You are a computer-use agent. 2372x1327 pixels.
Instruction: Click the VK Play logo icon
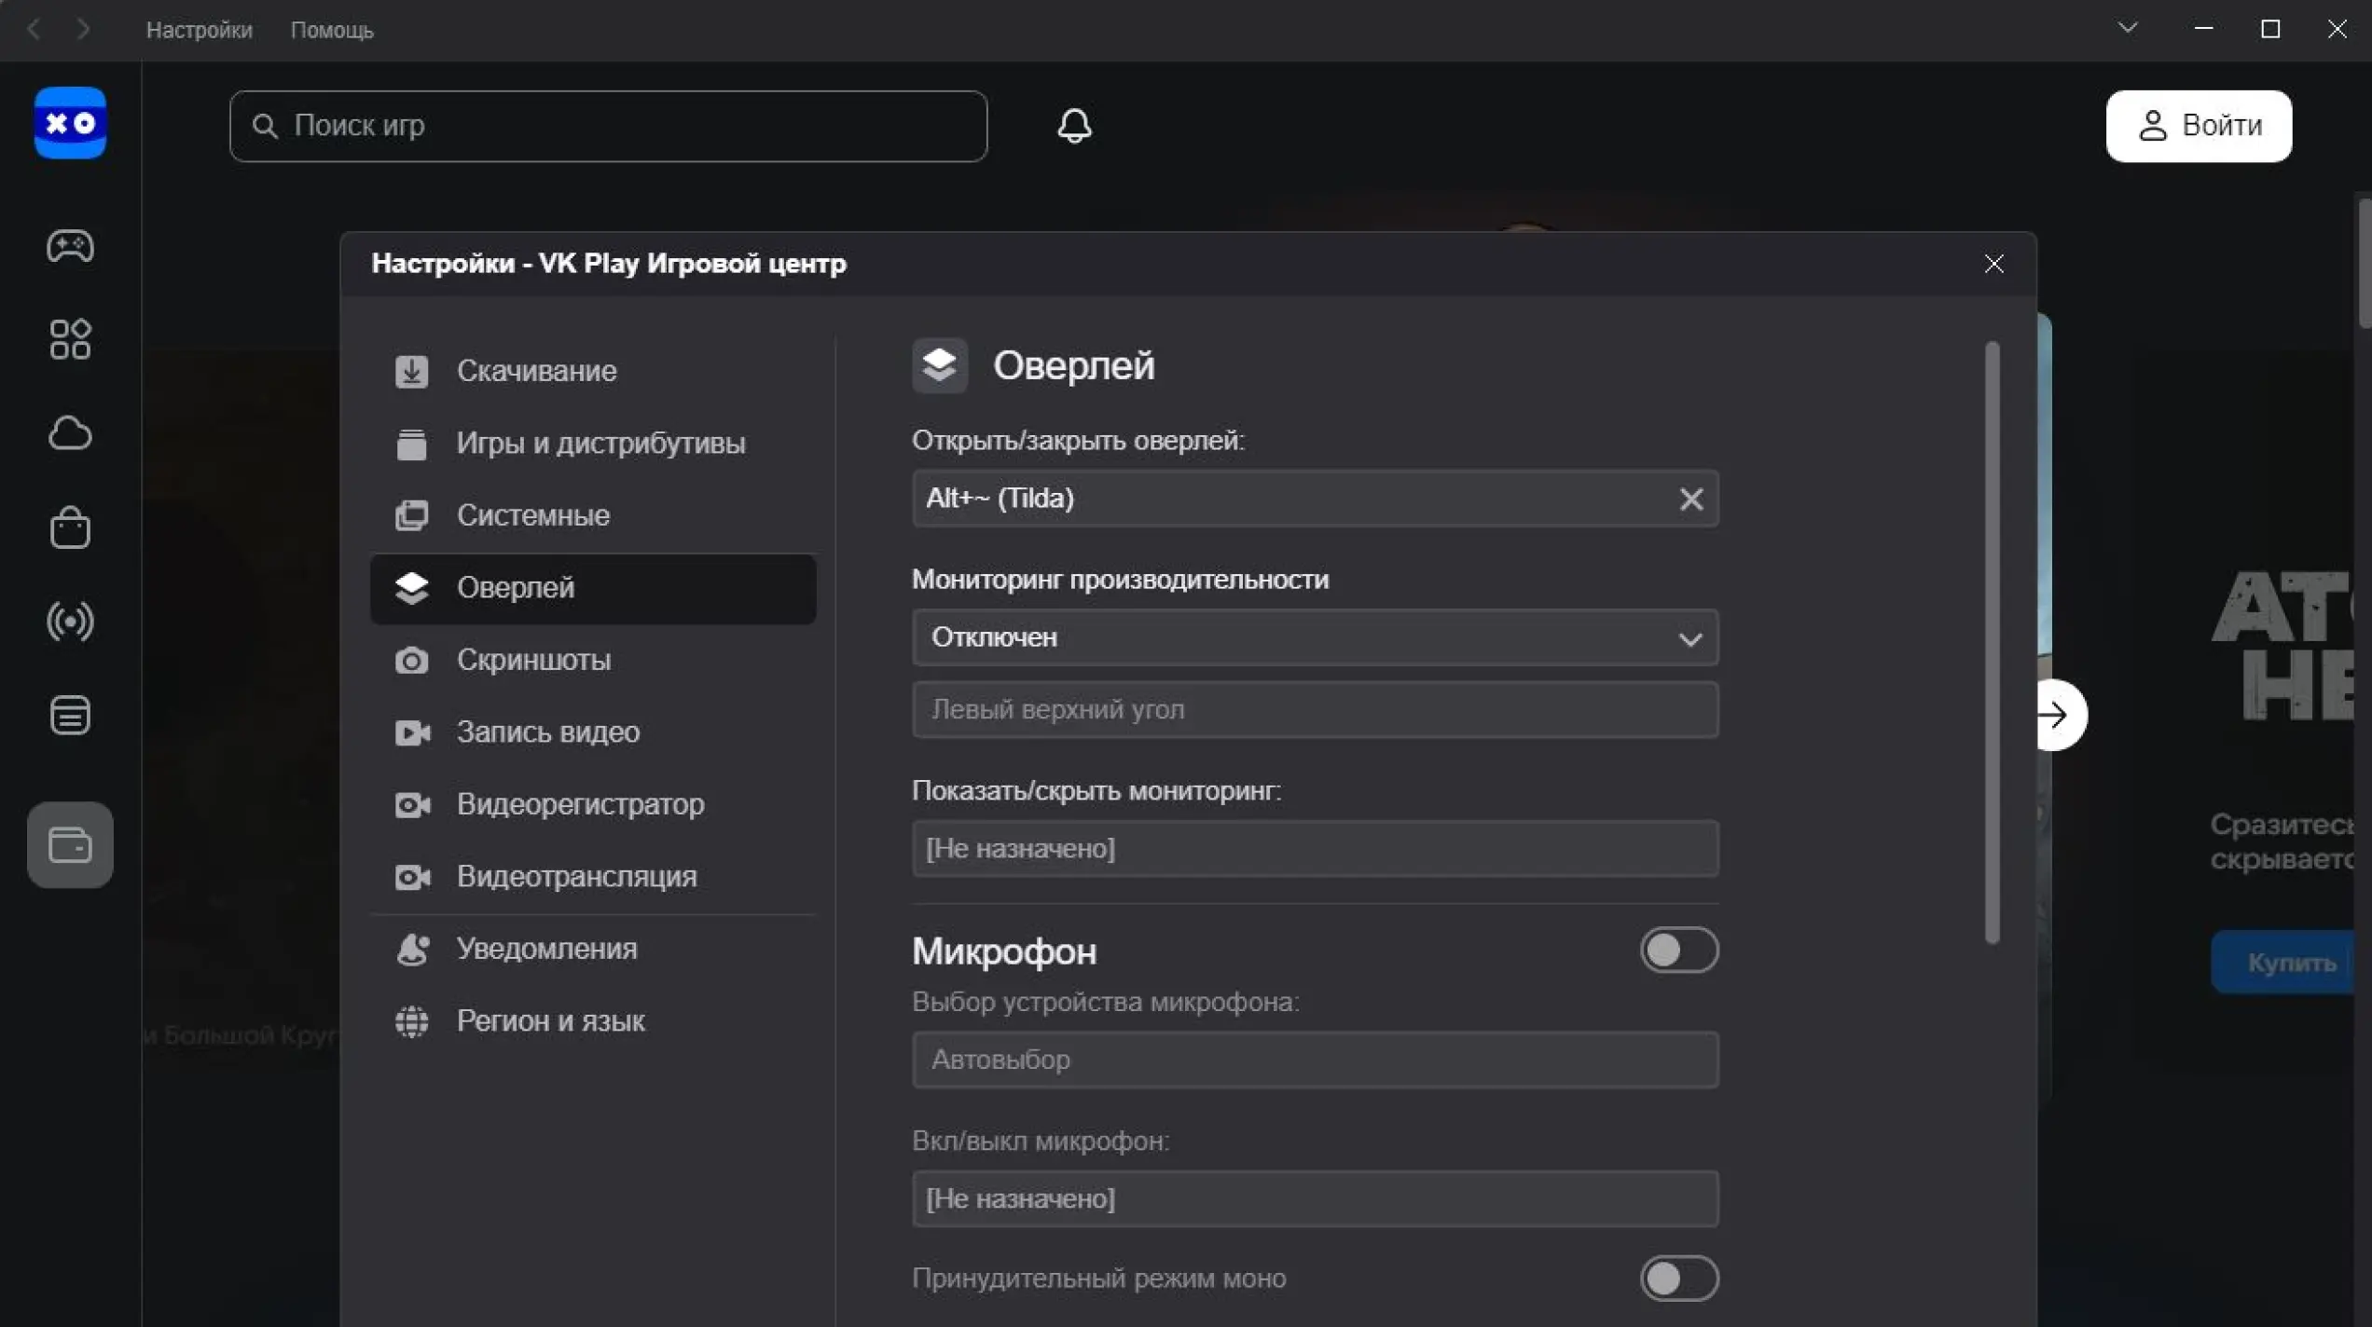tap(70, 123)
